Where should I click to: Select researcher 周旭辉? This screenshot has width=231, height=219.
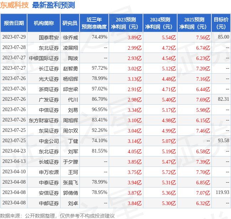pyautogui.click(x=71, y=120)
